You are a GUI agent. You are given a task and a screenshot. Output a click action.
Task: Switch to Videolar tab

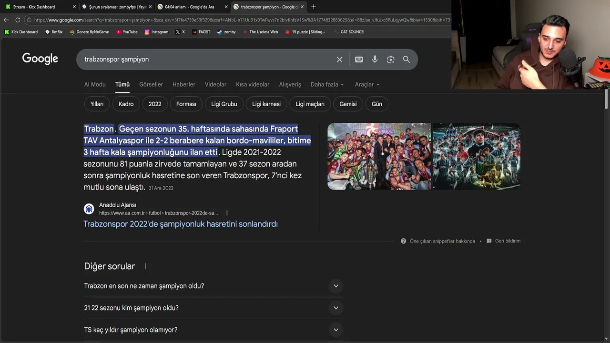point(215,84)
